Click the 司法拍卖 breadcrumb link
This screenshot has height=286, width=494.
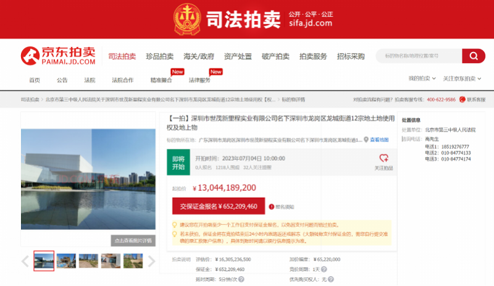coord(30,99)
